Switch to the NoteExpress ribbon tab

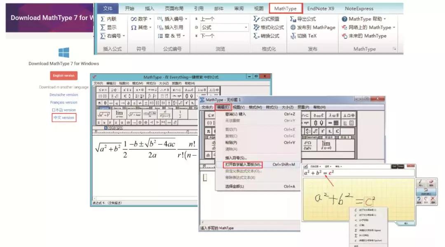coord(359,9)
